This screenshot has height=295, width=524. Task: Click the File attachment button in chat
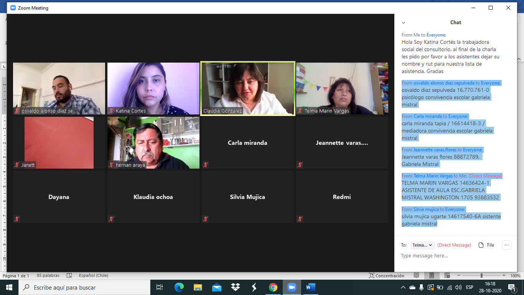(486, 245)
